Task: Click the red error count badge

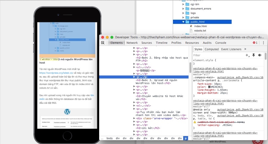Action: (x=255, y=43)
